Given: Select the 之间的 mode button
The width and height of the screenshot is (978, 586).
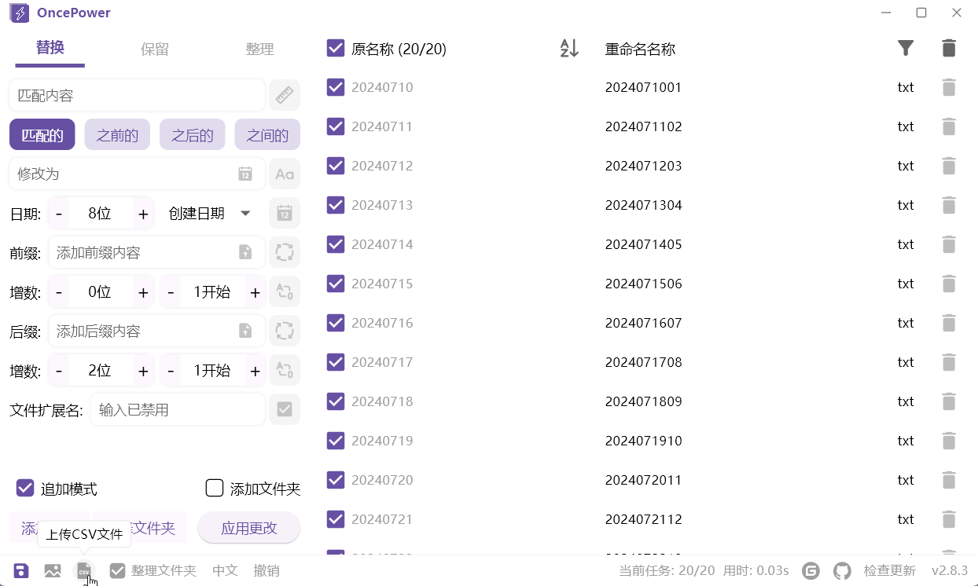Looking at the screenshot, I should [x=267, y=134].
